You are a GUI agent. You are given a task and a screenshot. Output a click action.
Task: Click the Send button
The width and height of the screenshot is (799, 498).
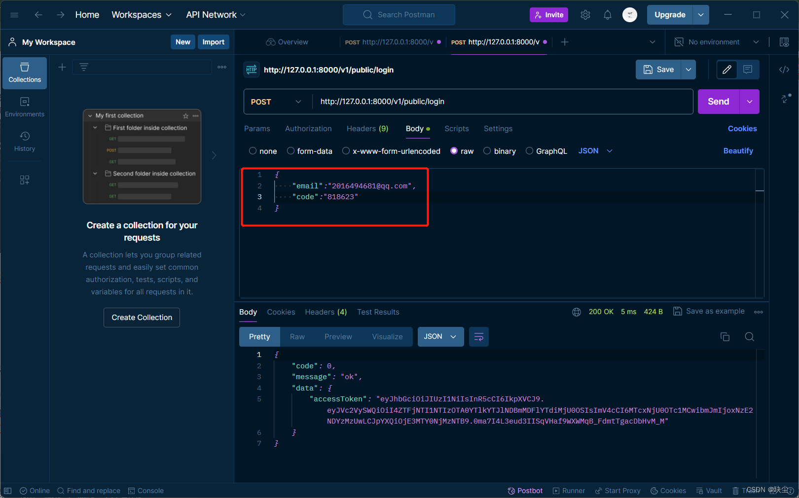[x=719, y=102]
